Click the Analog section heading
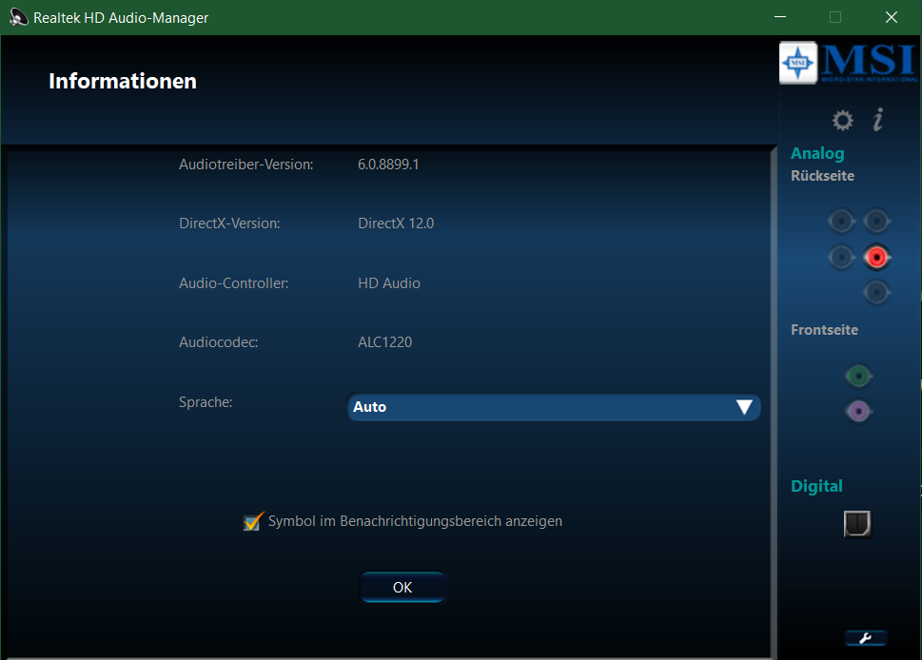This screenshot has height=660, width=922. [817, 153]
